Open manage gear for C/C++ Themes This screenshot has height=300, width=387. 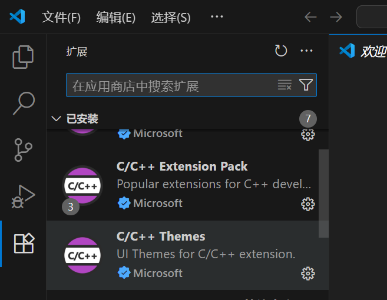tap(307, 274)
